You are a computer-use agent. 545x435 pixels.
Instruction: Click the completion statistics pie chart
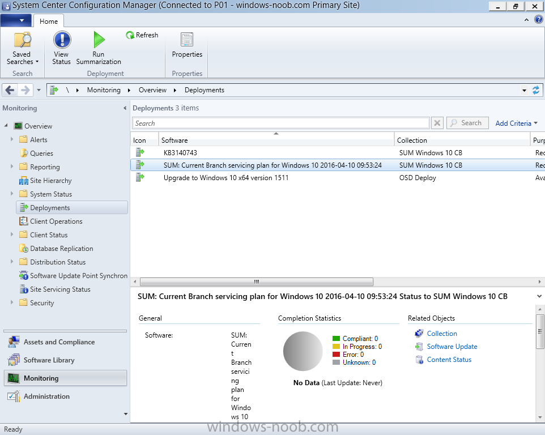pos(303,351)
